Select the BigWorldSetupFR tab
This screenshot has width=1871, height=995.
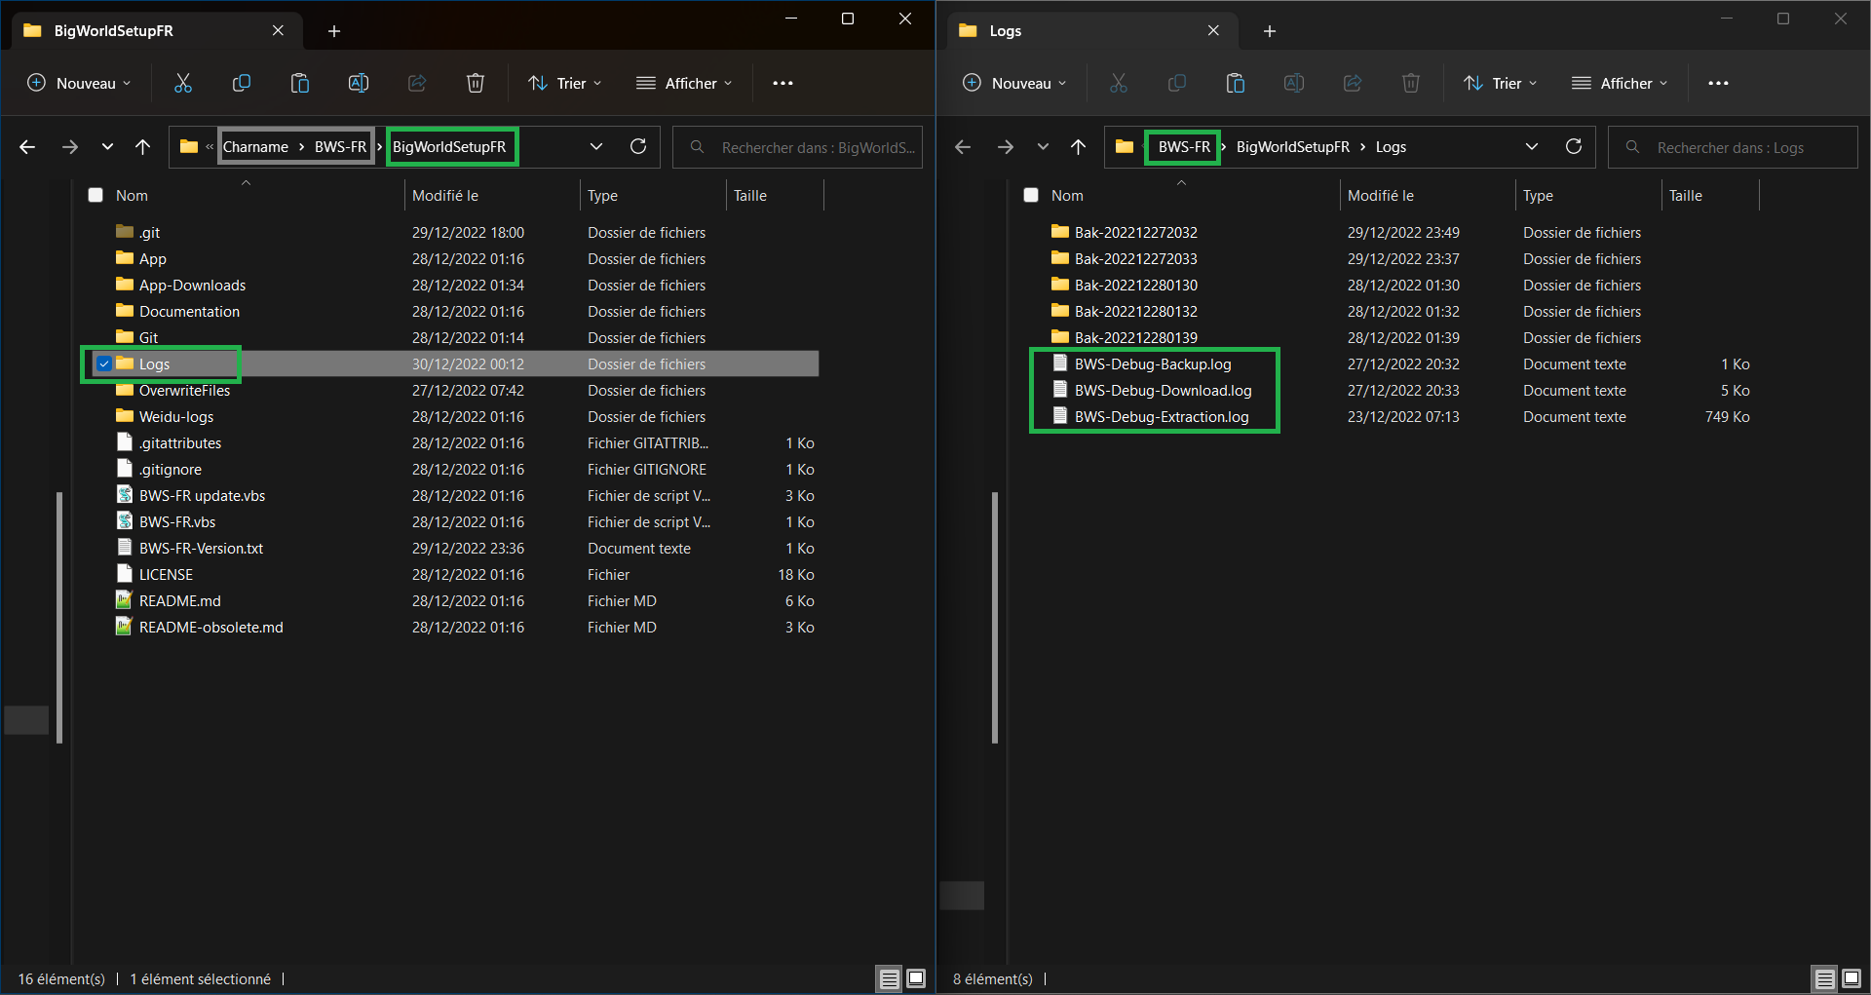[156, 30]
